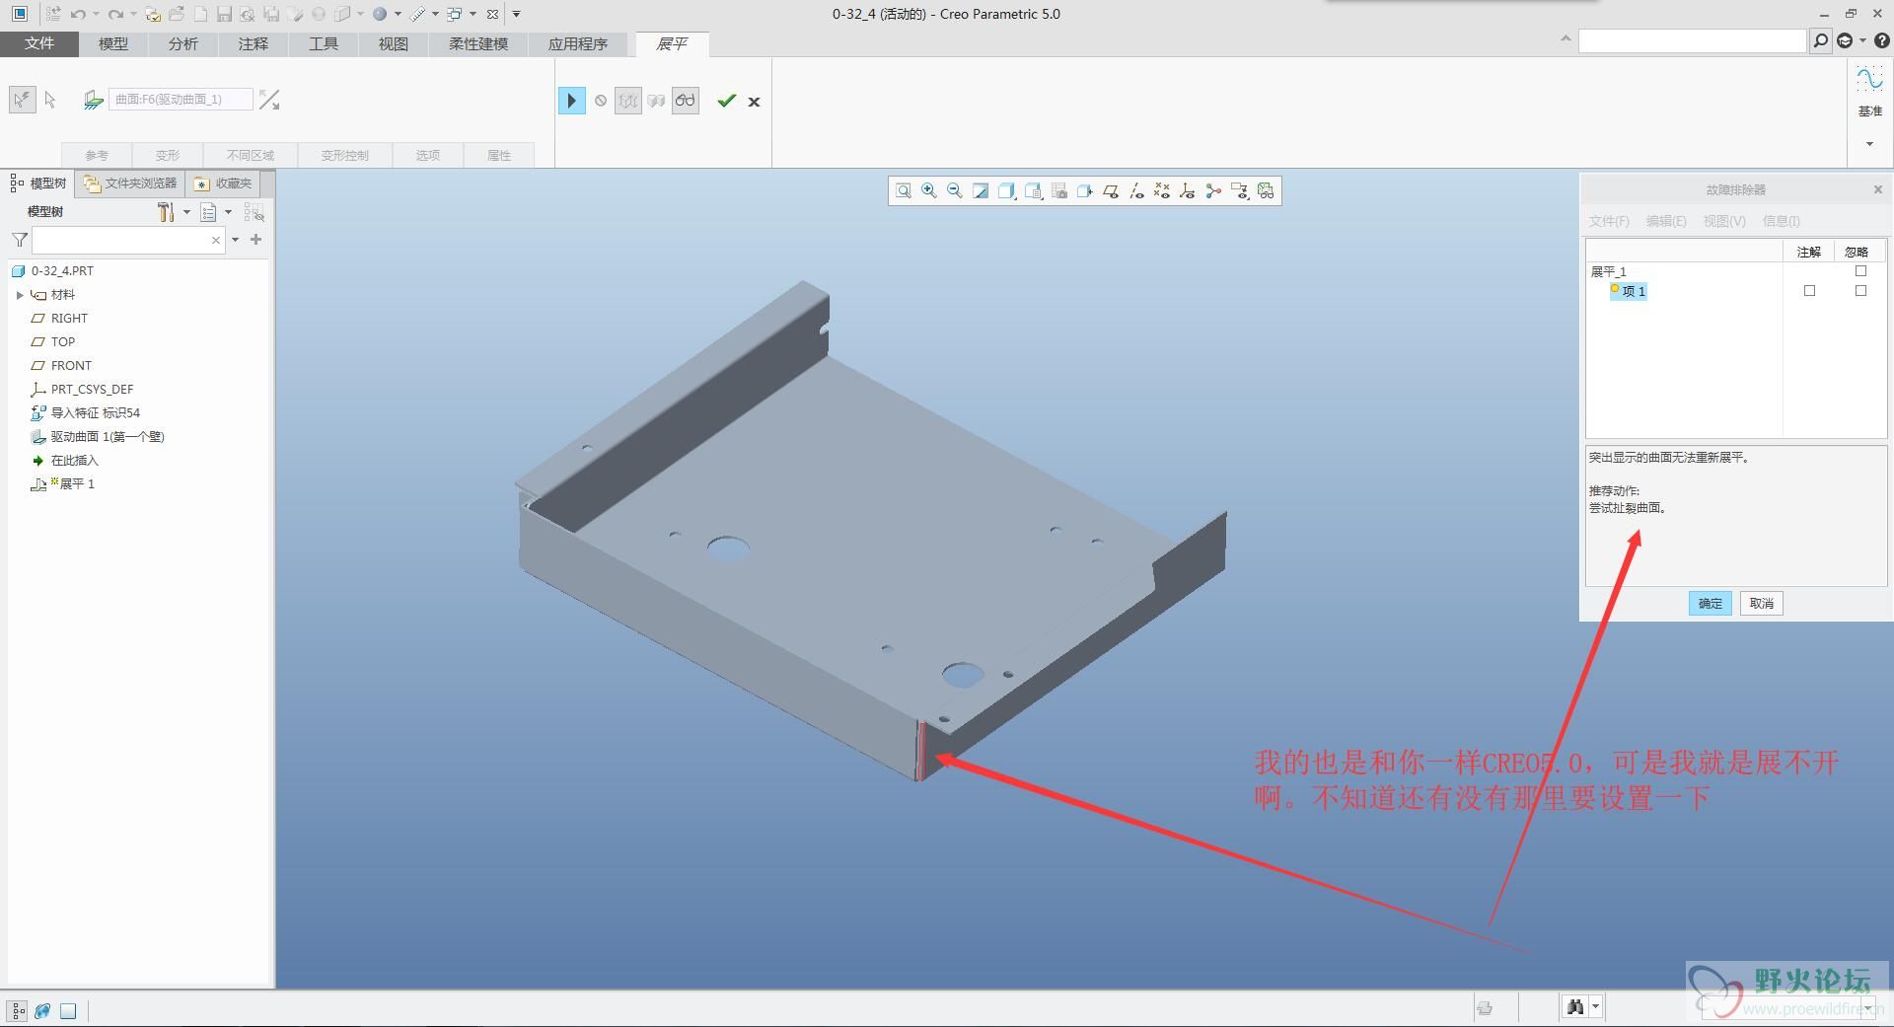Image resolution: width=1894 pixels, height=1027 pixels.
Task: Click command search field at top right
Action: coord(1692,40)
